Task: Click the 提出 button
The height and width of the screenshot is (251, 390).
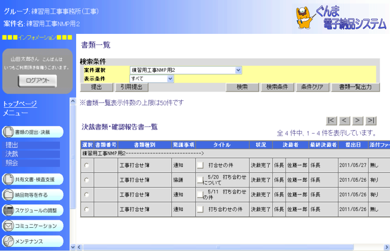Action: coord(96,87)
